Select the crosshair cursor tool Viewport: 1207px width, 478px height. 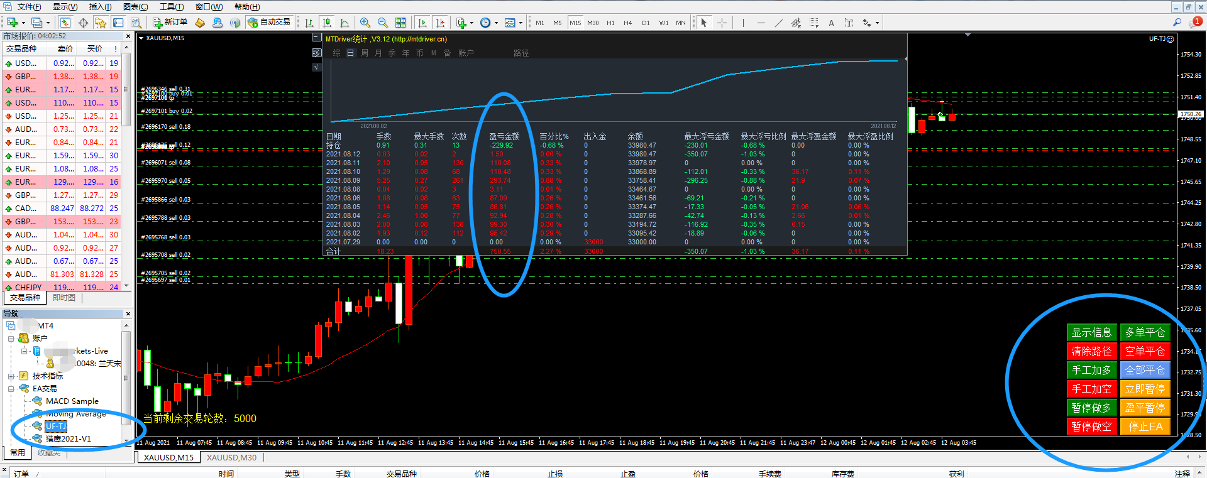coord(722,23)
